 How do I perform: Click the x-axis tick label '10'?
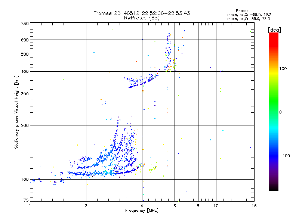pyautogui.click(x=216, y=206)
